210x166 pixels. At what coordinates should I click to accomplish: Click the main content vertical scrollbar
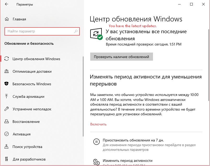tap(208, 65)
